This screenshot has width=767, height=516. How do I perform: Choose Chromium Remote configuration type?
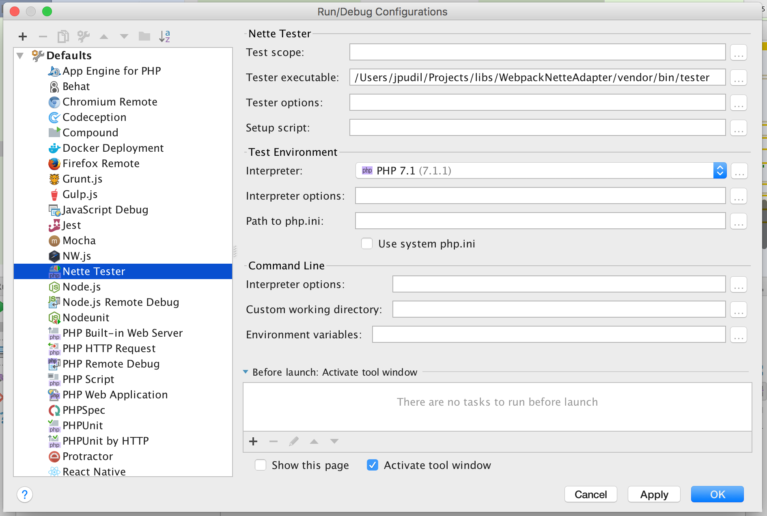(x=110, y=102)
